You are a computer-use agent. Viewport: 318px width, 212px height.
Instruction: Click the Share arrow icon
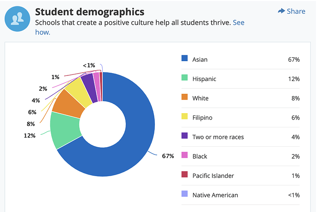point(281,11)
